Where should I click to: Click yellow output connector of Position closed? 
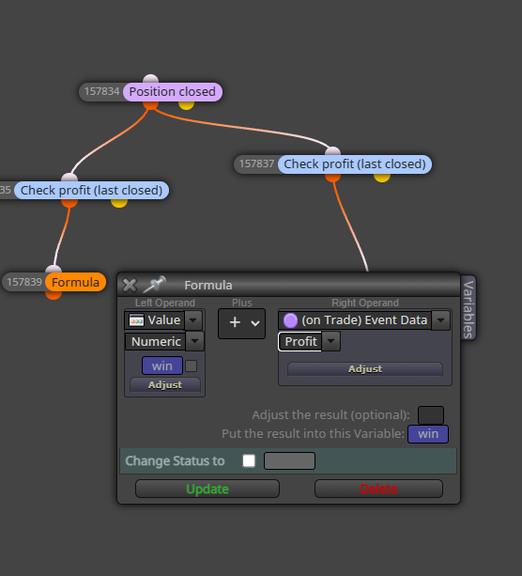click(186, 104)
